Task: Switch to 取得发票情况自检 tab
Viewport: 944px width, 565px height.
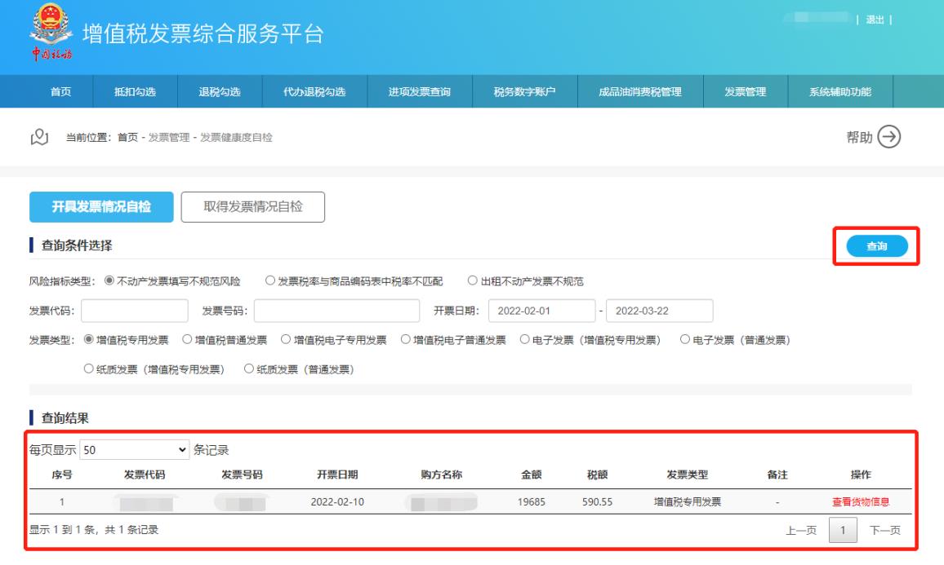Action: coord(252,207)
